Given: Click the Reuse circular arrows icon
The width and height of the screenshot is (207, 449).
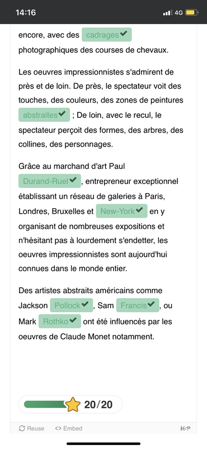Looking at the screenshot, I should tap(22, 428).
